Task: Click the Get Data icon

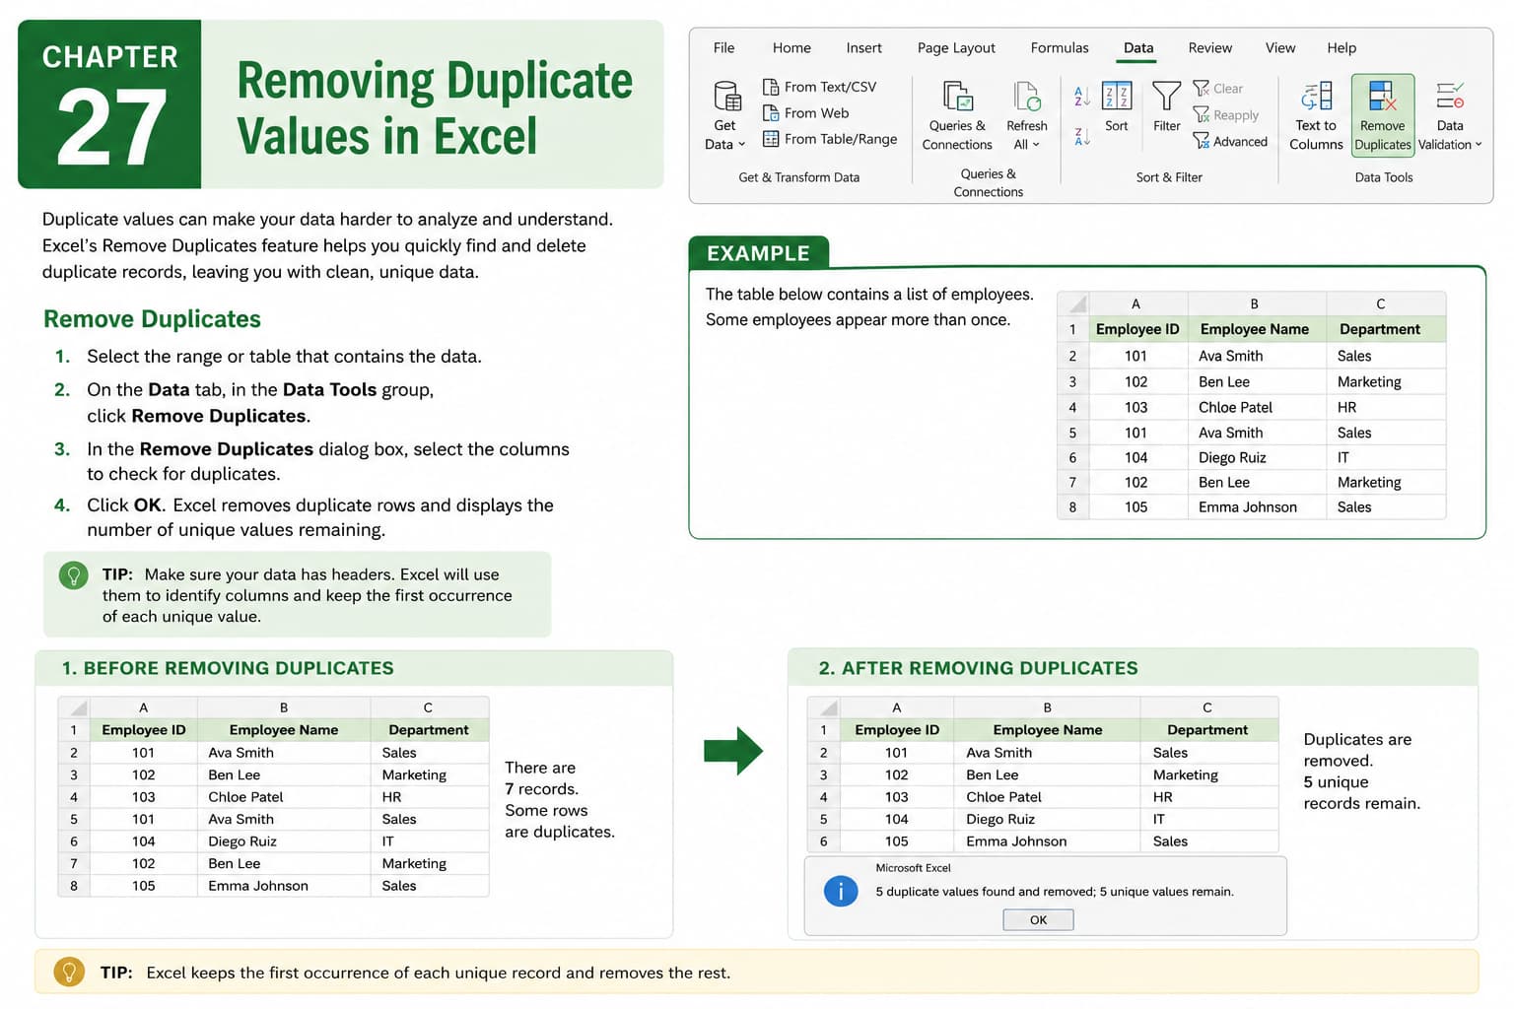Action: tap(726, 97)
